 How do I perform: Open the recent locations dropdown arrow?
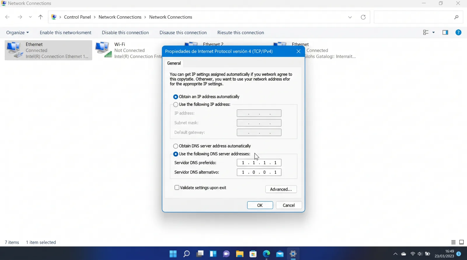click(30, 17)
